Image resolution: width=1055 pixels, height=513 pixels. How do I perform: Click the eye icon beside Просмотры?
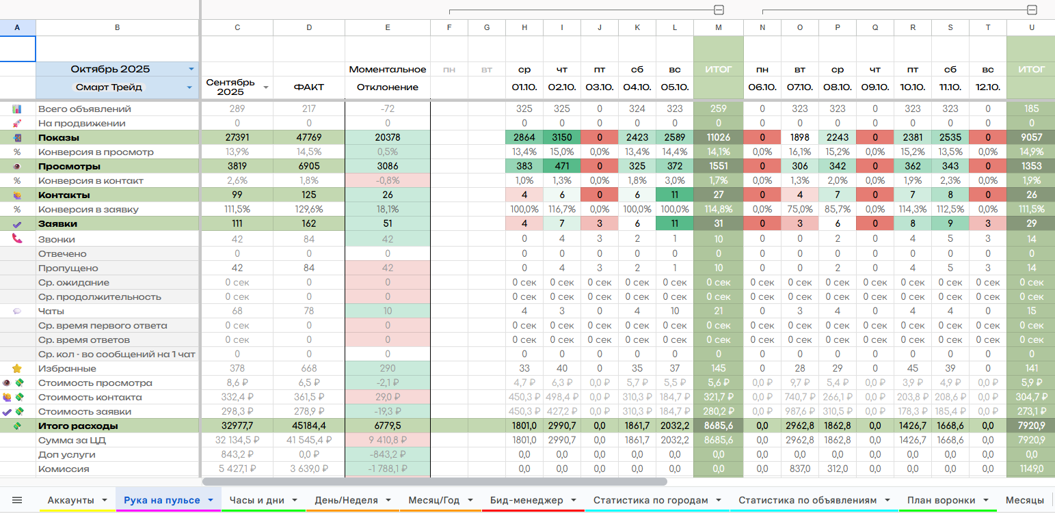coord(17,167)
